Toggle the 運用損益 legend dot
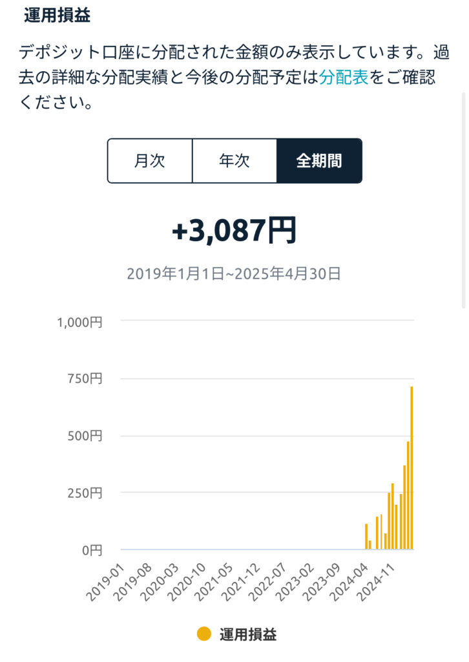The image size is (469, 662). point(203,634)
